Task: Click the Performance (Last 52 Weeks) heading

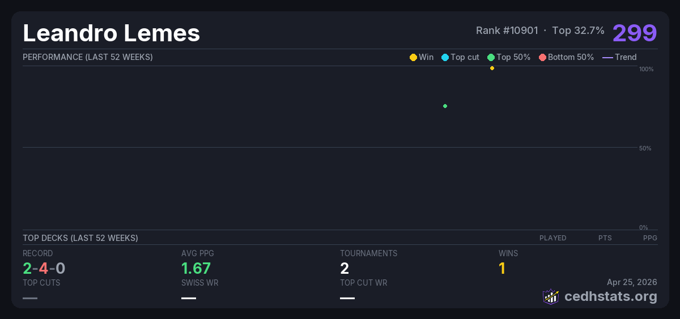Action: pos(87,57)
